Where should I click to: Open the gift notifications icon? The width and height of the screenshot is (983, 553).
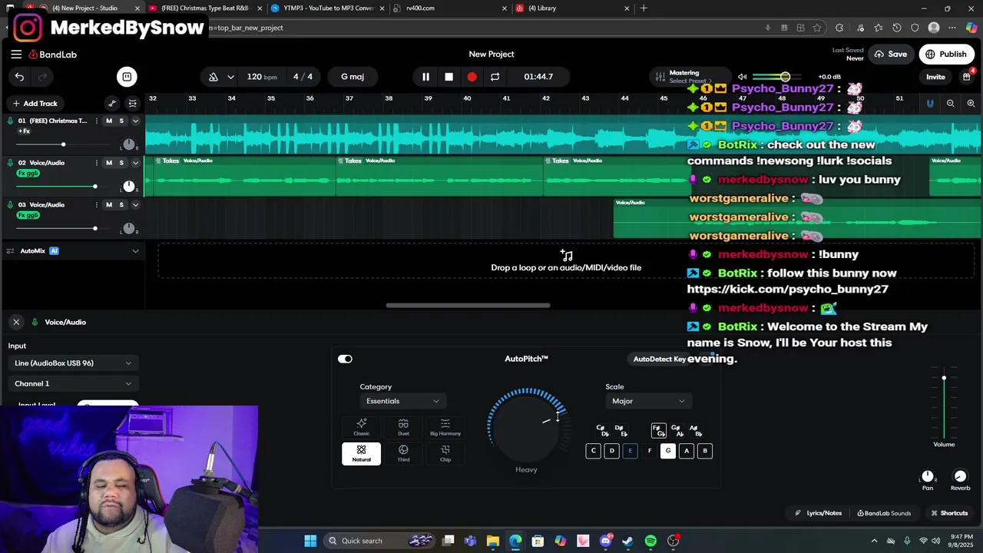(967, 76)
